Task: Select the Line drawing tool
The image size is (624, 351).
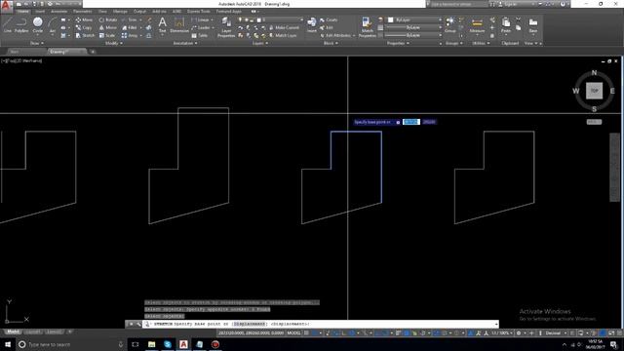Action: point(8,24)
